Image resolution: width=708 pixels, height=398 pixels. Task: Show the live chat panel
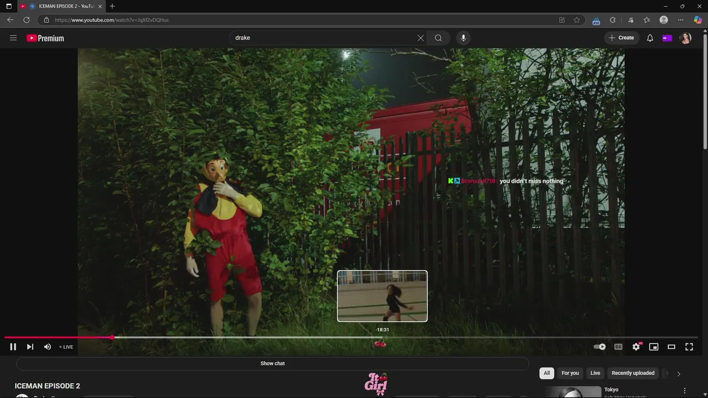(273, 363)
